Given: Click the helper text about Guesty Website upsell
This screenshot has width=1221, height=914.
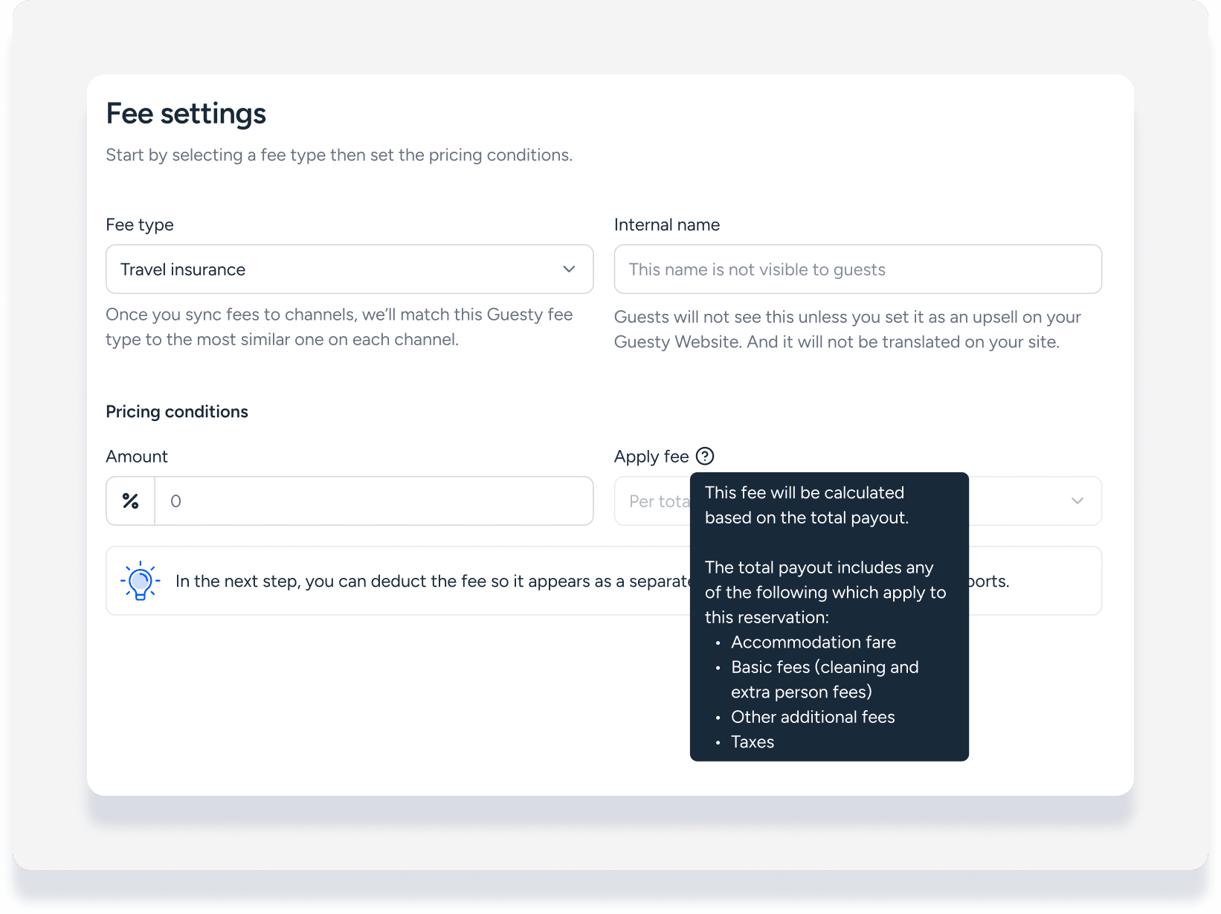Looking at the screenshot, I should pyautogui.click(x=847, y=329).
